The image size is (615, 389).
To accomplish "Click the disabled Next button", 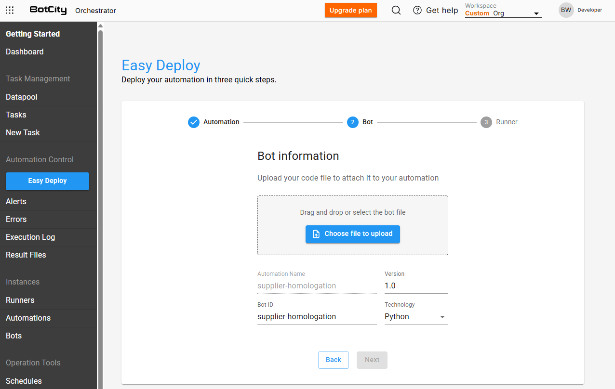I will [x=372, y=360].
